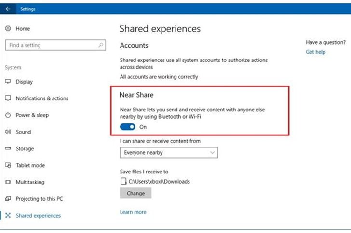Click the Change button for save location

pyautogui.click(x=135, y=193)
